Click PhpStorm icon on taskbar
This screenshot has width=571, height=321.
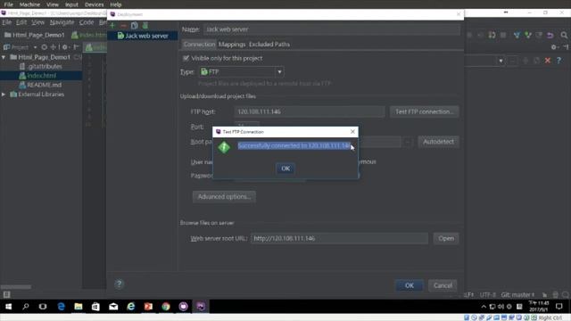(201, 307)
